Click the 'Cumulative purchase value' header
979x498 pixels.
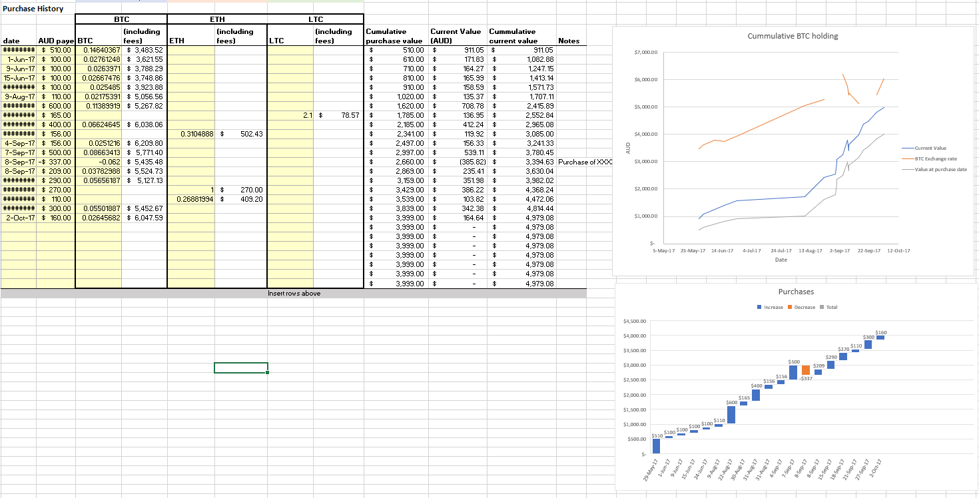point(398,36)
